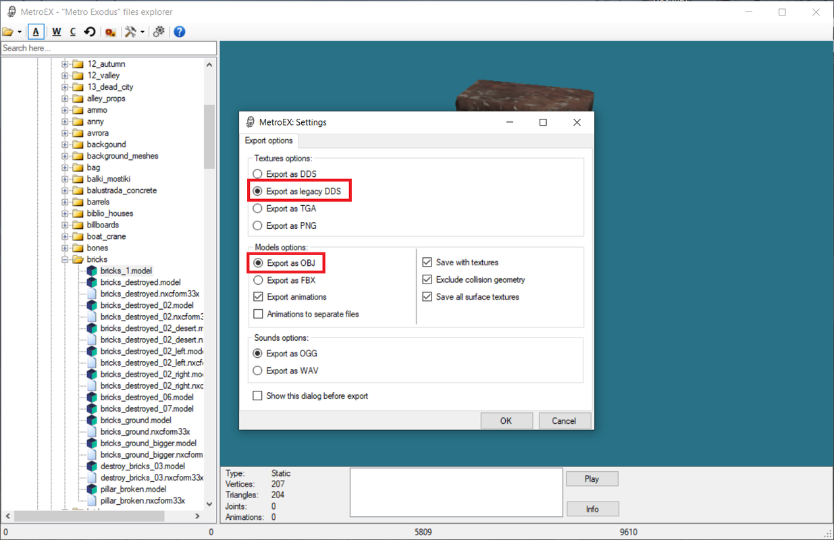Screen dimensions: 834x540
Task: Select the bones folder icon
Action: 78,248
